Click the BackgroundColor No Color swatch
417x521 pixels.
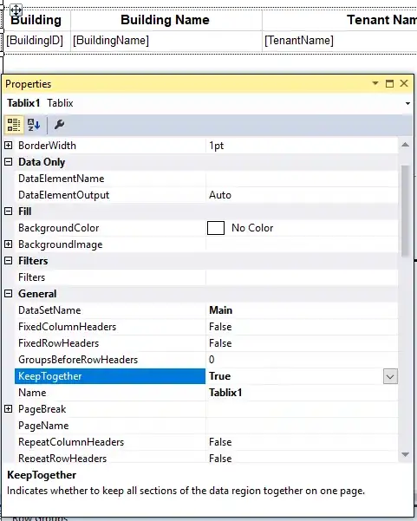pyautogui.click(x=216, y=228)
